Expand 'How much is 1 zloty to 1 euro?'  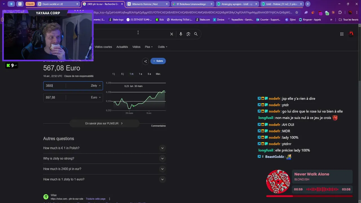[x=104, y=179]
